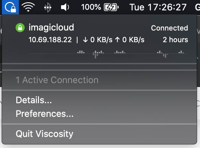
Task: Open the Details... menu item
Action: click(x=34, y=100)
